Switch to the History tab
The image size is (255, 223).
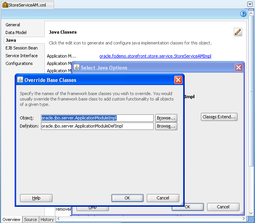click(x=47, y=220)
